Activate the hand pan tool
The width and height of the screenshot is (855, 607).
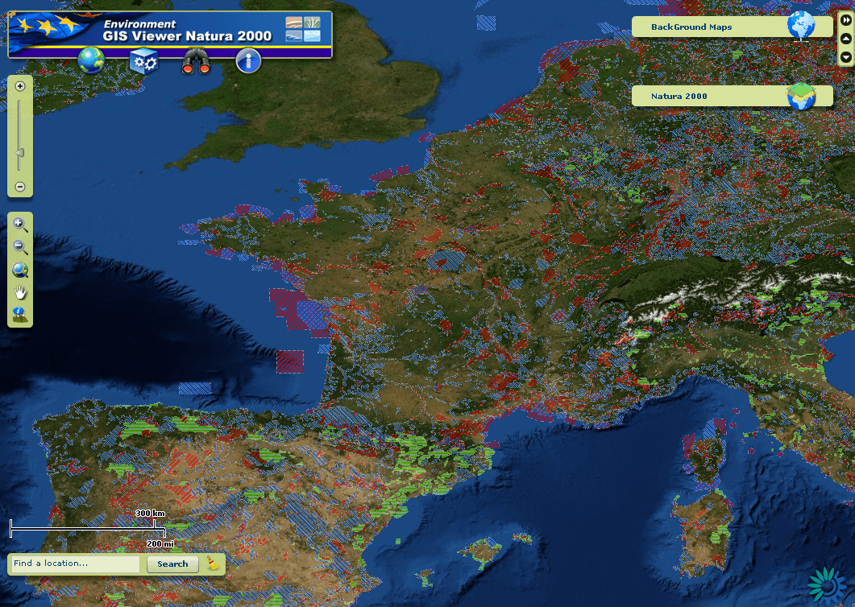point(20,292)
